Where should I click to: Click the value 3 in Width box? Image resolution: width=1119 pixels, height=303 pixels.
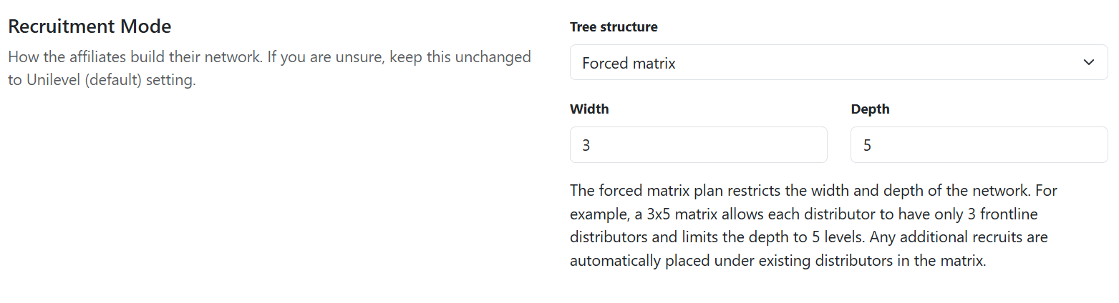tap(586, 146)
